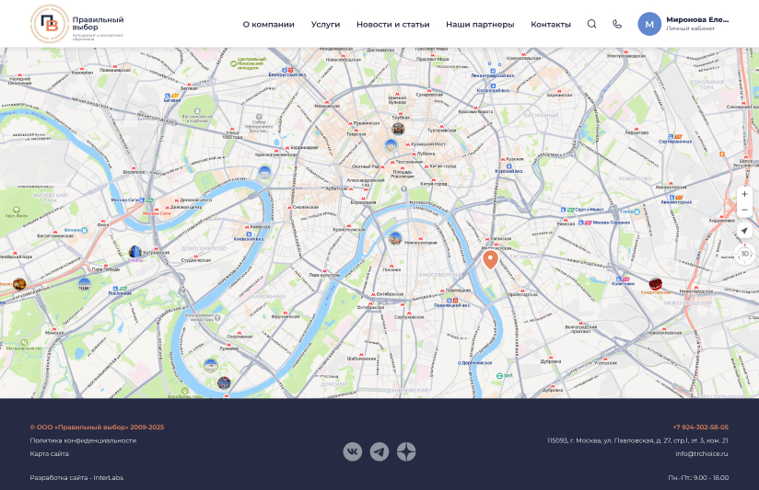
Task: Open the VK social network icon
Action: click(x=353, y=451)
